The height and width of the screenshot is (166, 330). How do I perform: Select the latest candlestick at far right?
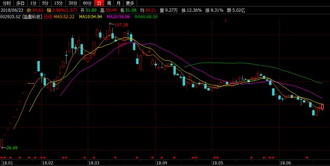coord(323,107)
